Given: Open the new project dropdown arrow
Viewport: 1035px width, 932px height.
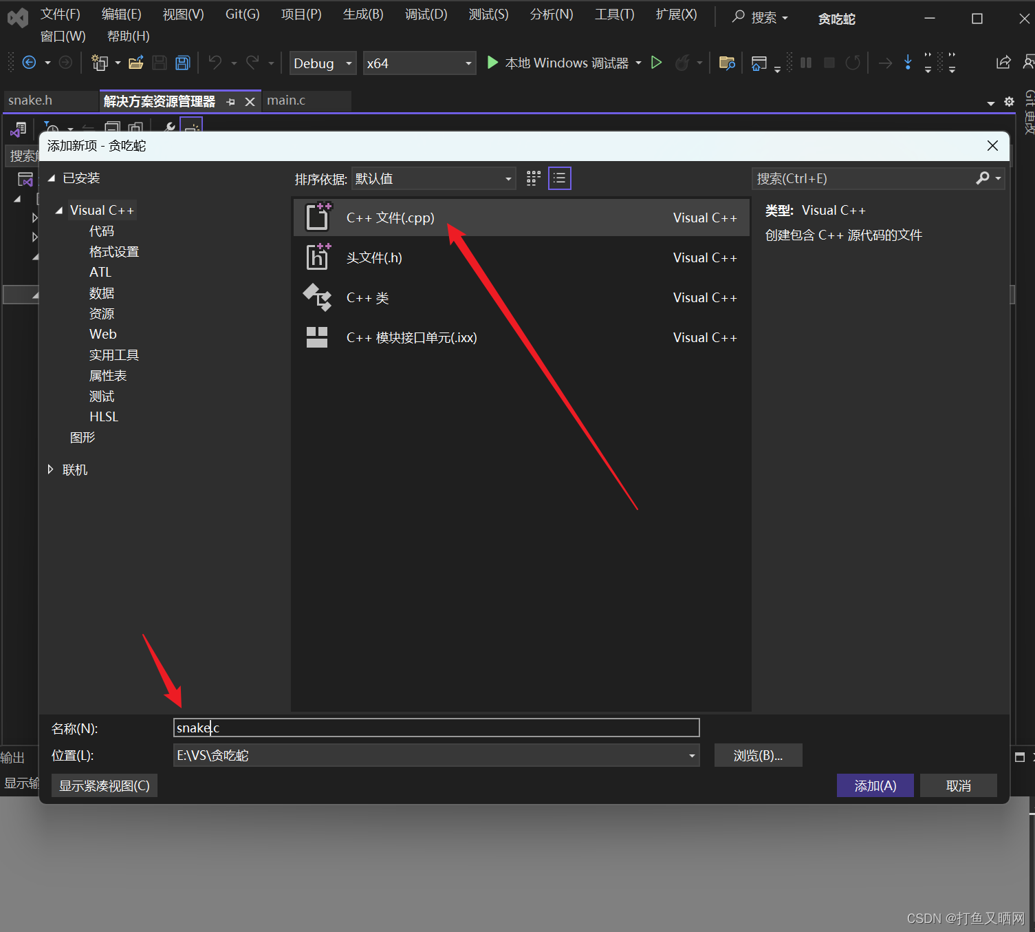Looking at the screenshot, I should [118, 63].
